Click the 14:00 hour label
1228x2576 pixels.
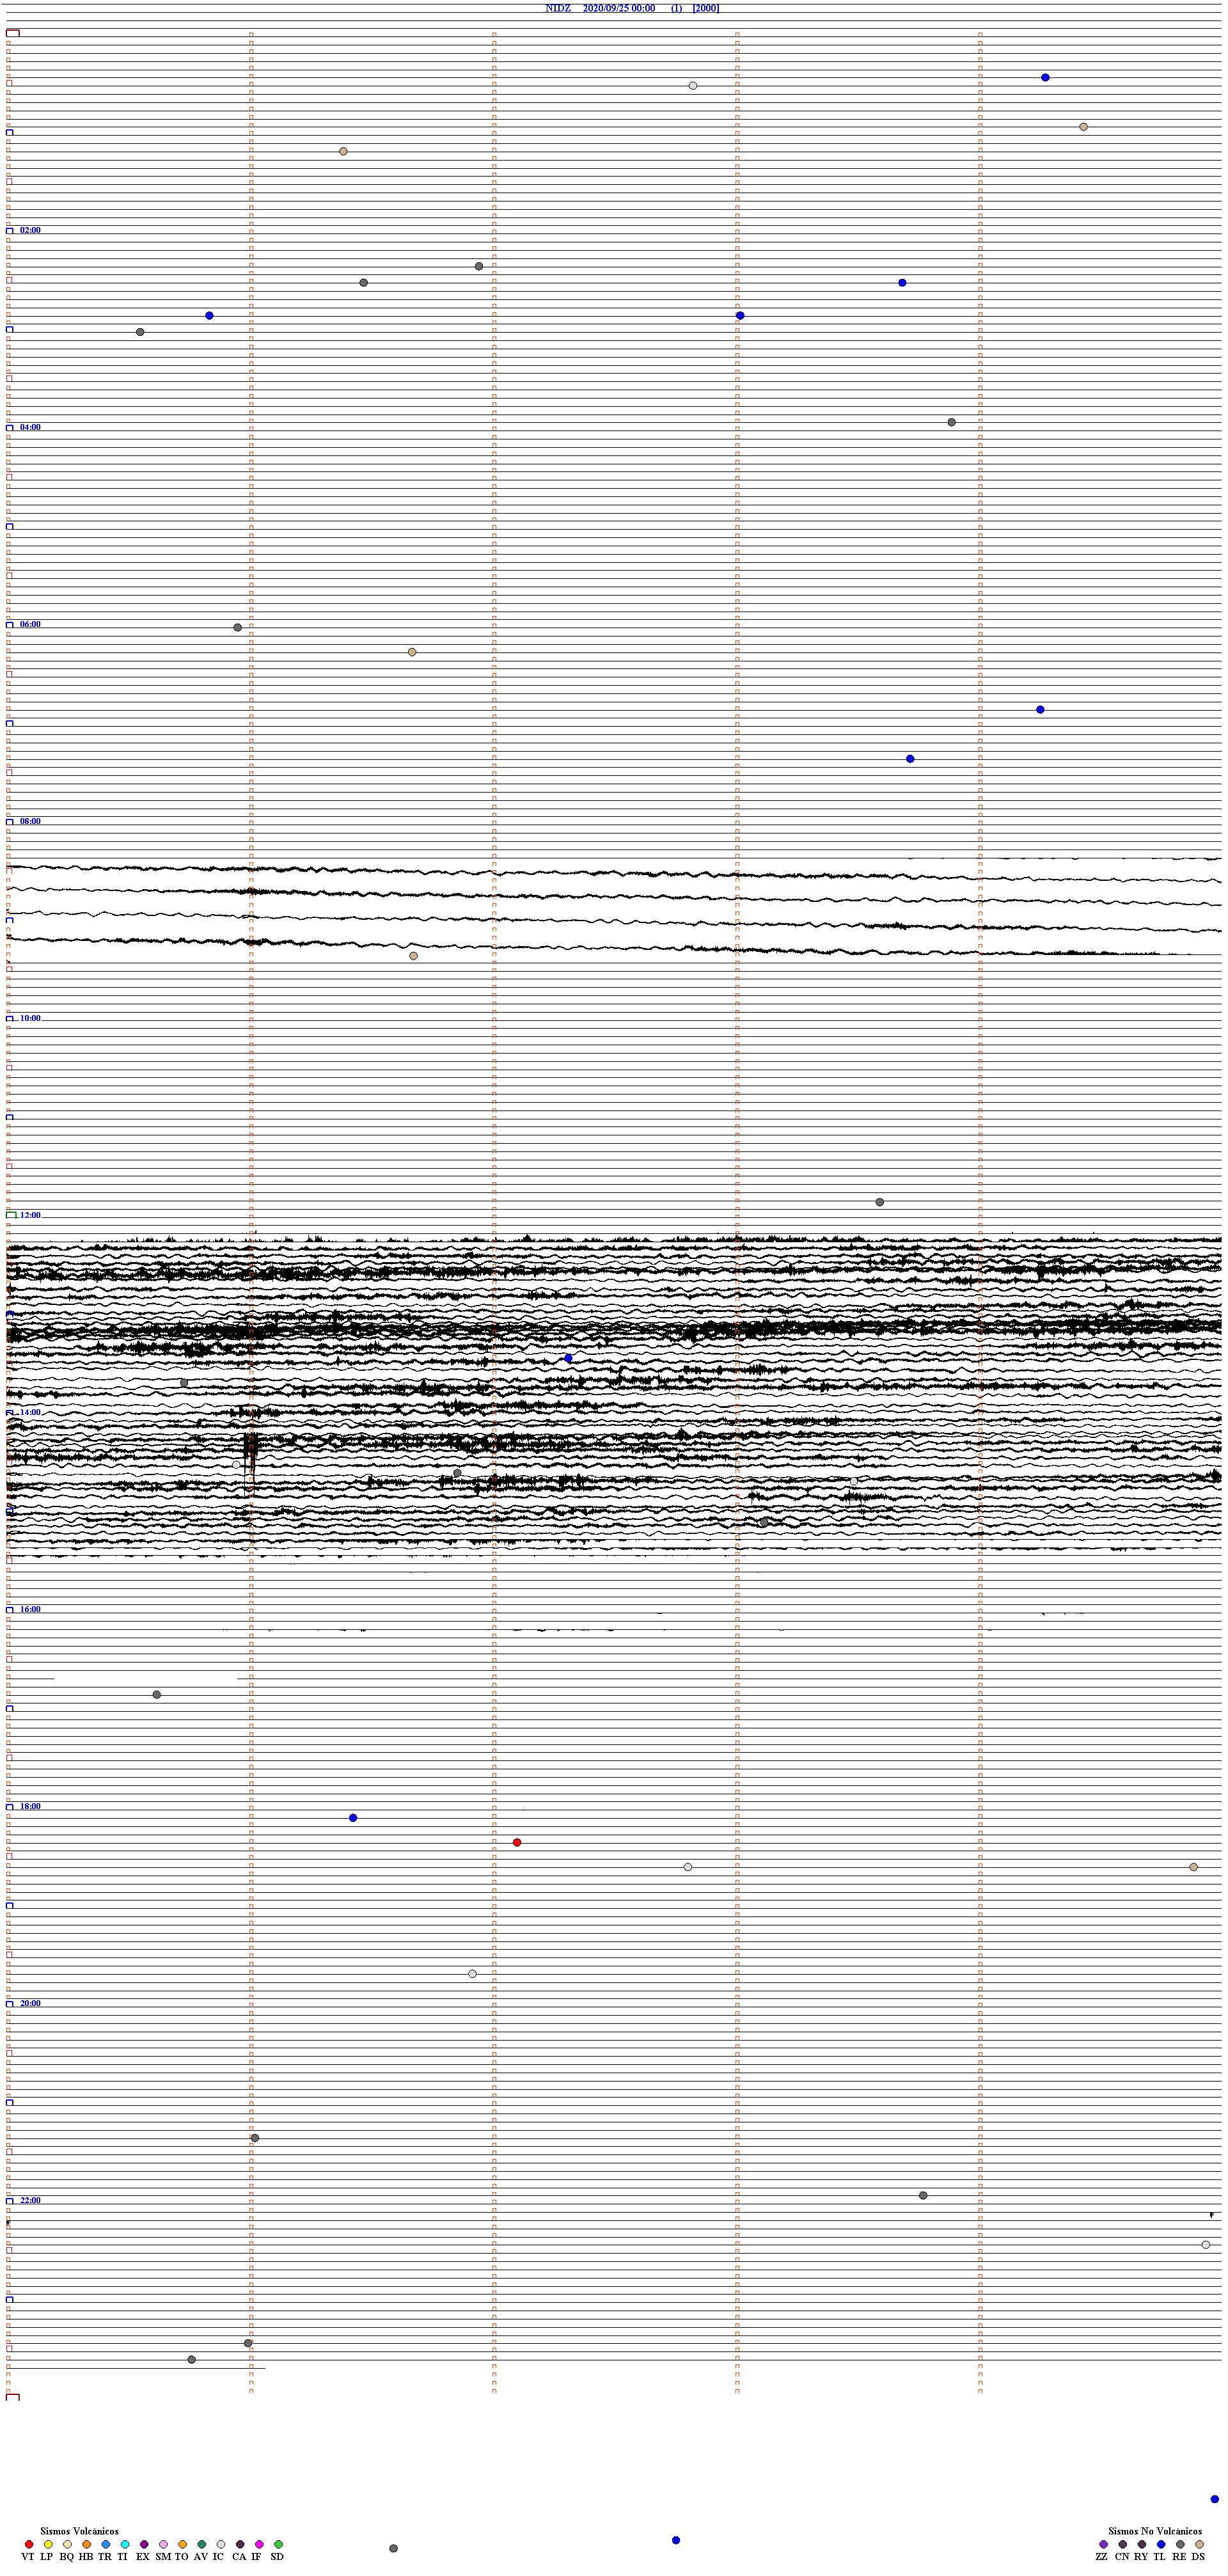(x=30, y=1412)
